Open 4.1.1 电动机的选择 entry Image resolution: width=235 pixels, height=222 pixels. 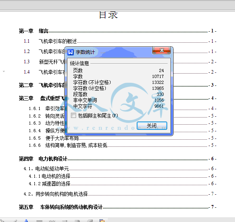(122, 176)
